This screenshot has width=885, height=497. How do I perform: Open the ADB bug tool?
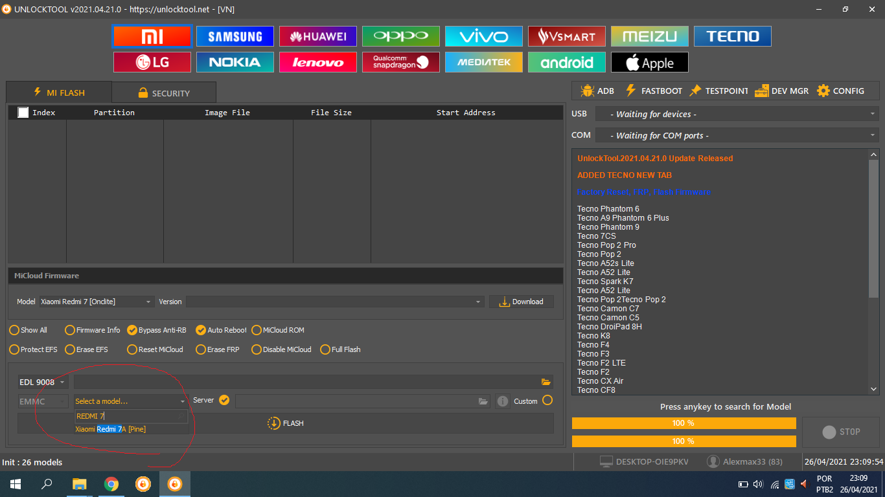597,91
